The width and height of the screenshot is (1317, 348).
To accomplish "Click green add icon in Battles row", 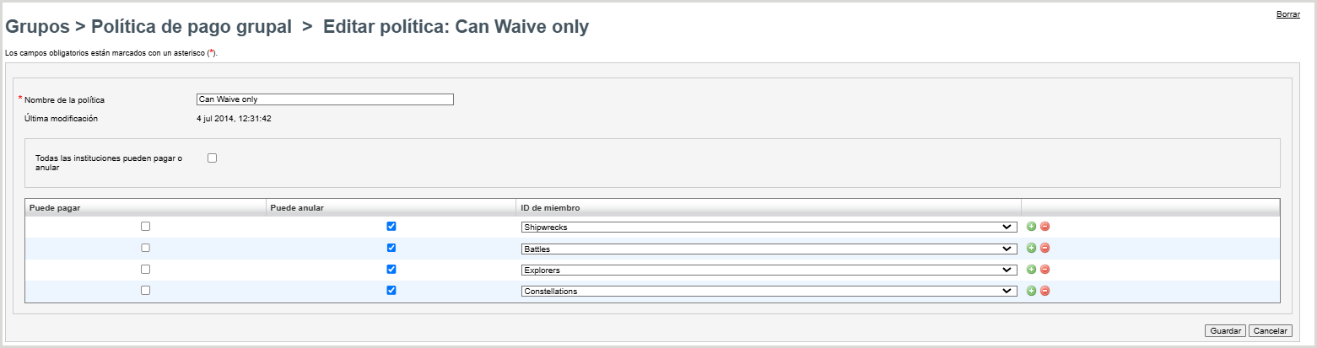I will point(1031,248).
